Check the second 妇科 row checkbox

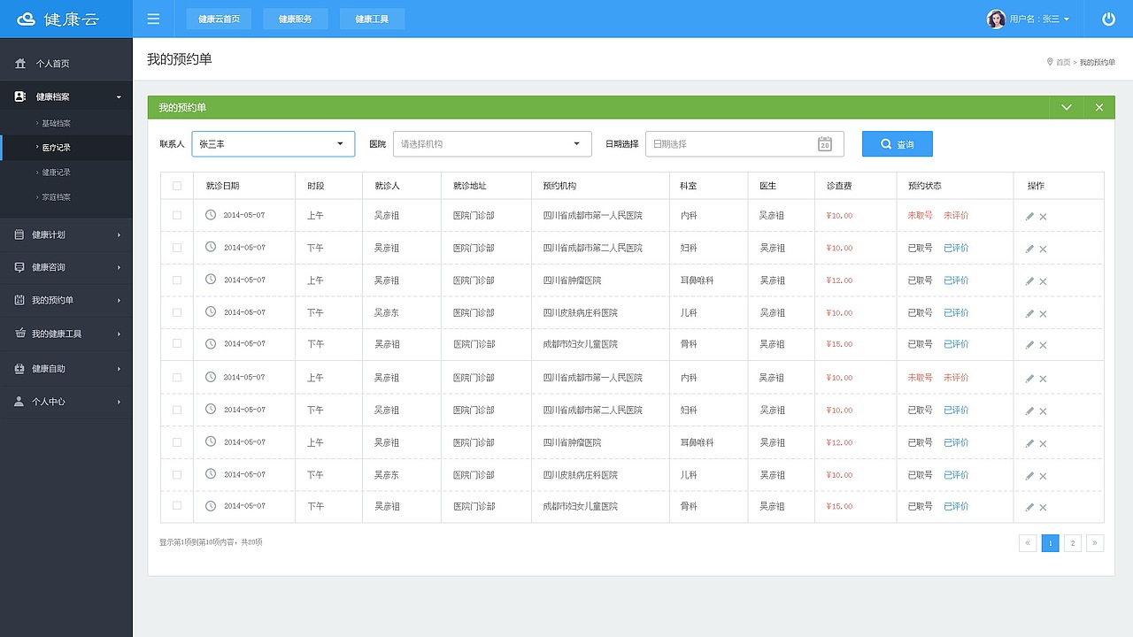(x=177, y=410)
